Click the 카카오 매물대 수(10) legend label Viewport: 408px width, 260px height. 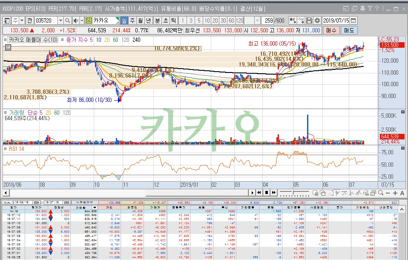click(x=33, y=40)
